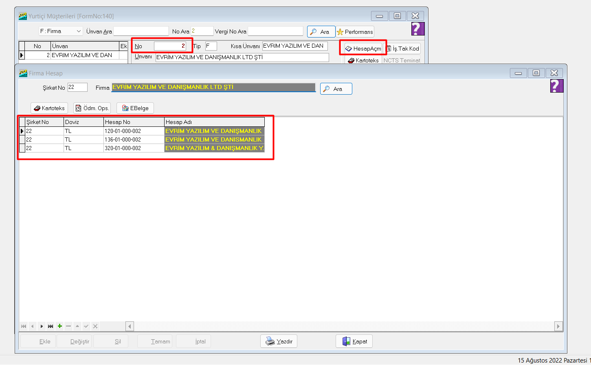Open Kartoteks in the Firma Hesap window
This screenshot has height=365, width=591.
[49, 108]
